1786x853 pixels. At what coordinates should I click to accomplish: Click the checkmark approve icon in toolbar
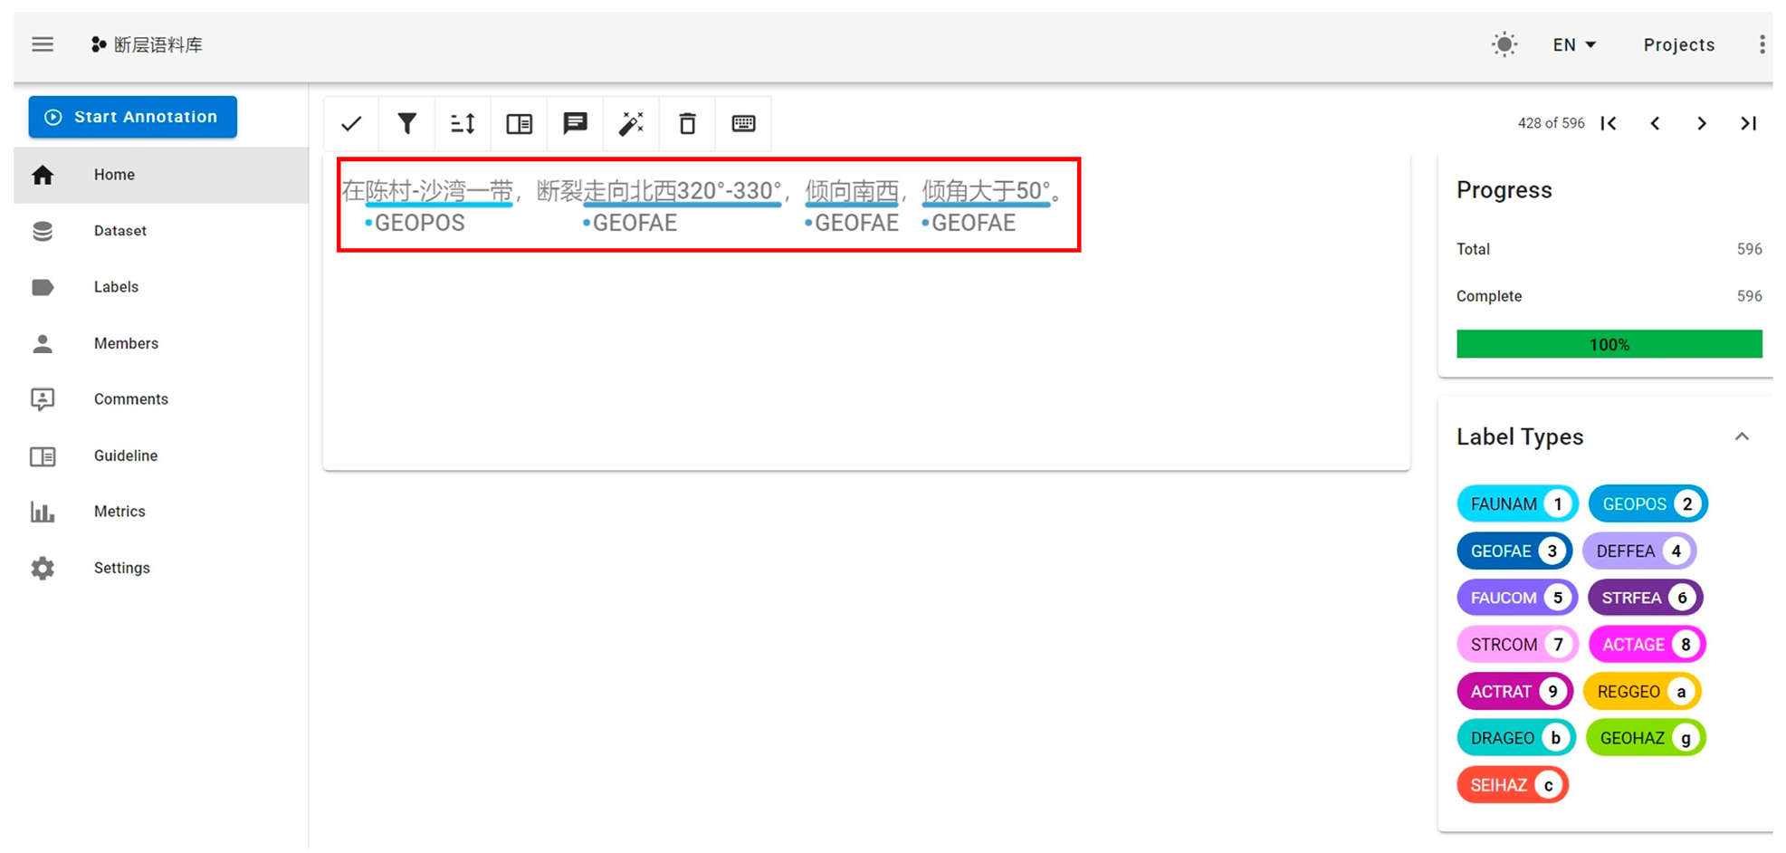351,123
